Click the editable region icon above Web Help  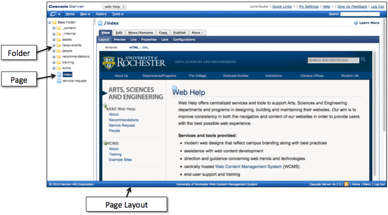coord(174,88)
